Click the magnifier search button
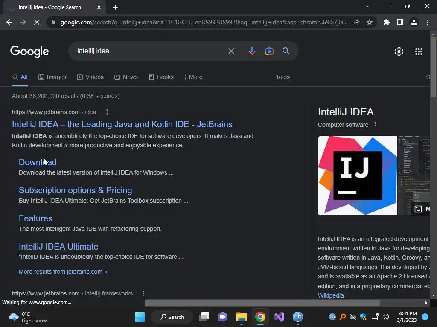 pos(286,51)
